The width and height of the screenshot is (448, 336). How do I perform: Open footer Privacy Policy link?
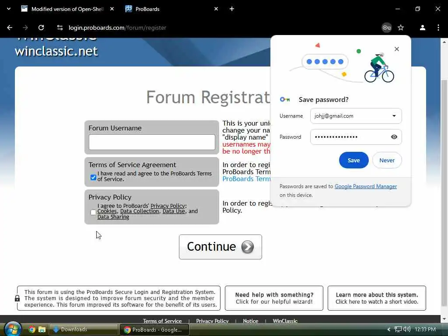point(212,321)
